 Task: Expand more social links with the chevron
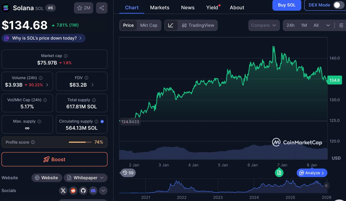[103, 190]
